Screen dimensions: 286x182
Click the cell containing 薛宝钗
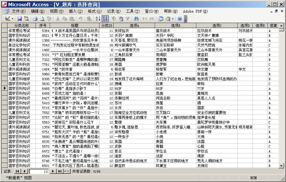(x=135, y=166)
